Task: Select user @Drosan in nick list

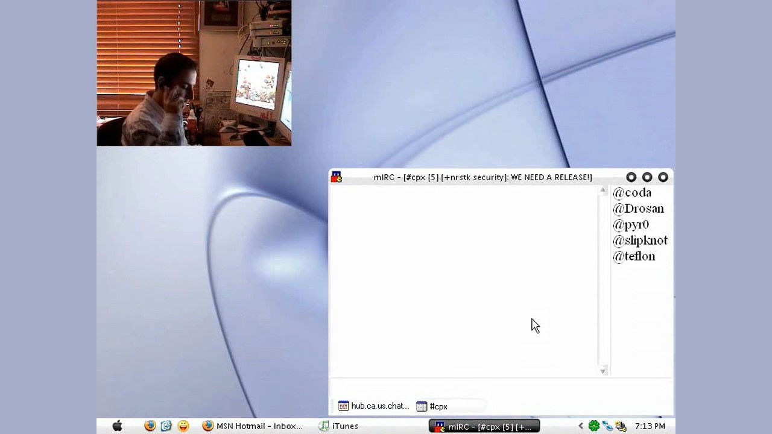Action: click(x=638, y=209)
